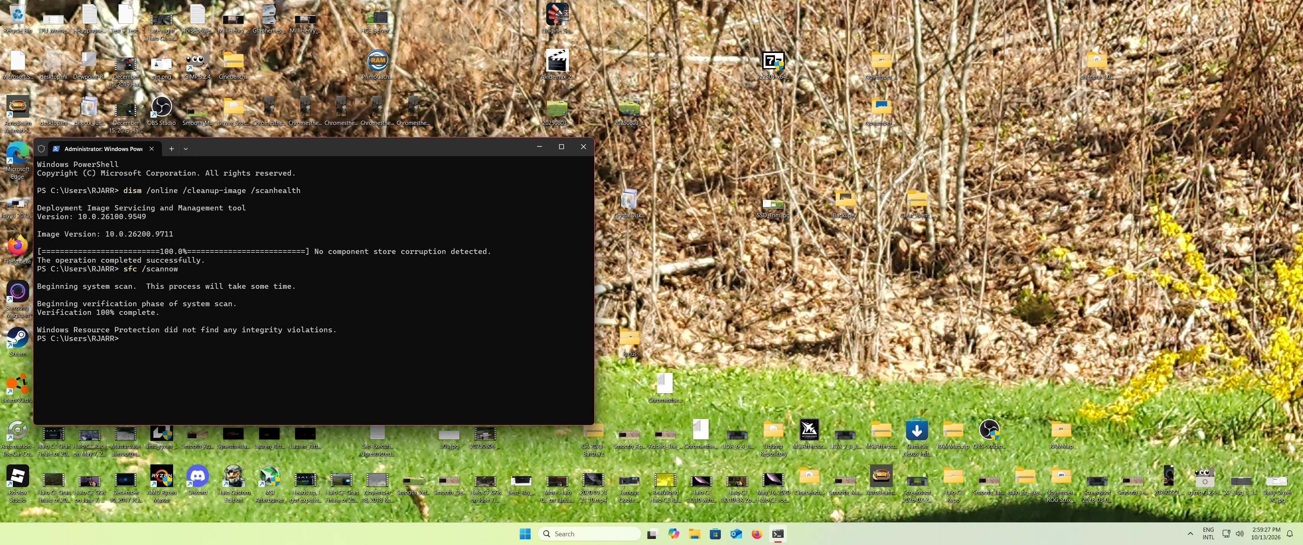Open the Recycle Bin desktop icon
This screenshot has width=1303, height=545.
click(18, 18)
